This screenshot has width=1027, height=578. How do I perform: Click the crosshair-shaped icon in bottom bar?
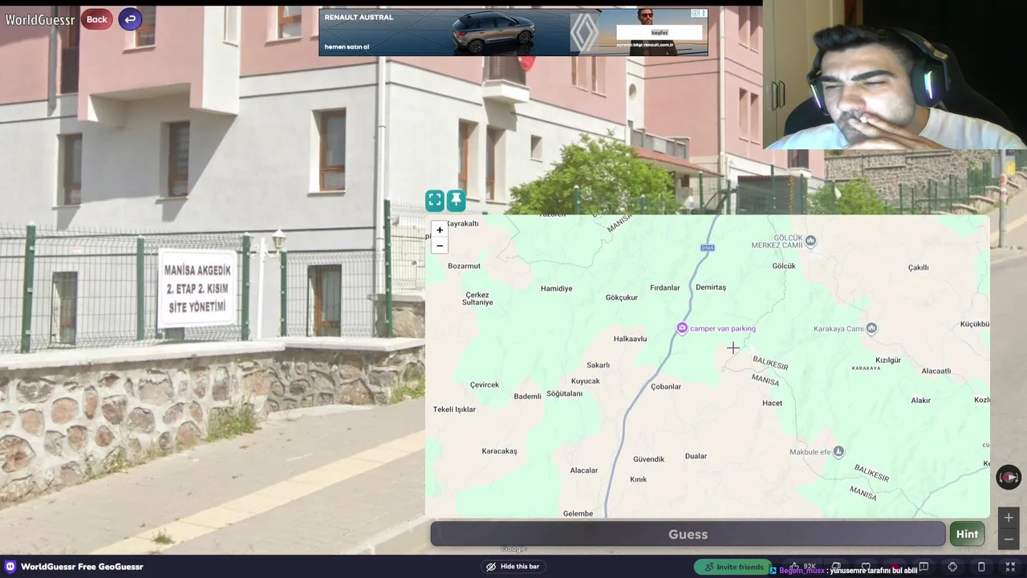(x=952, y=568)
